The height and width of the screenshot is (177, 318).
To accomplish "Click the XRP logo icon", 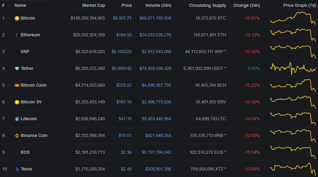I will pos(17,52).
